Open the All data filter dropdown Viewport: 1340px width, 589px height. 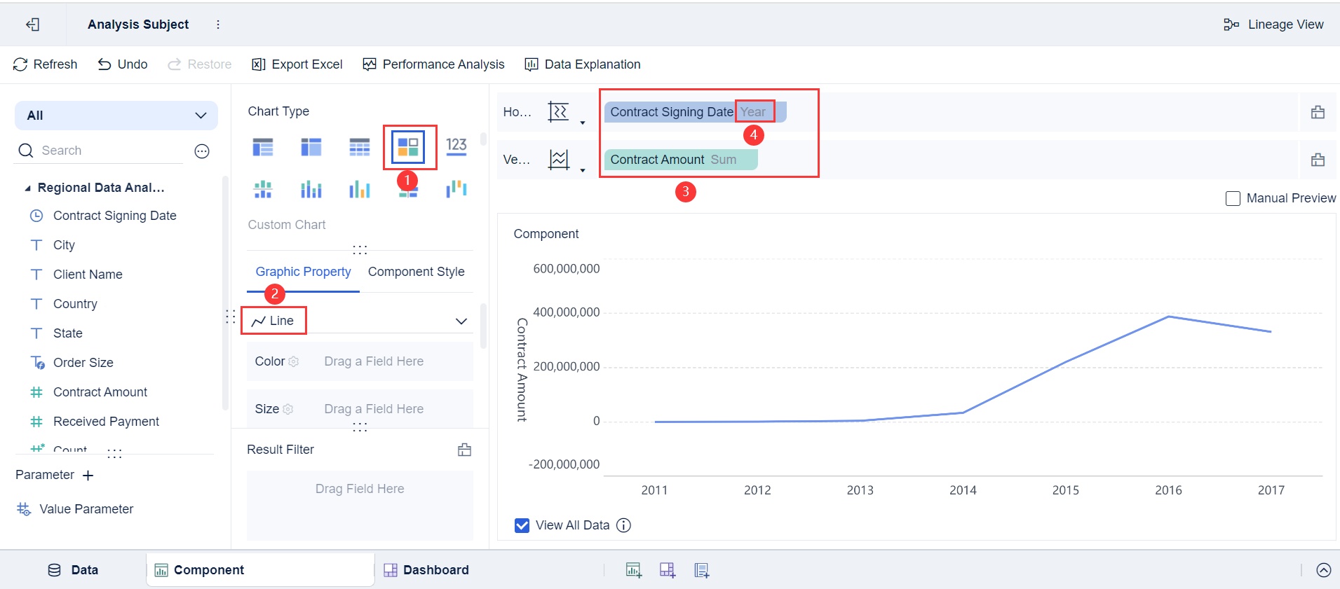116,116
